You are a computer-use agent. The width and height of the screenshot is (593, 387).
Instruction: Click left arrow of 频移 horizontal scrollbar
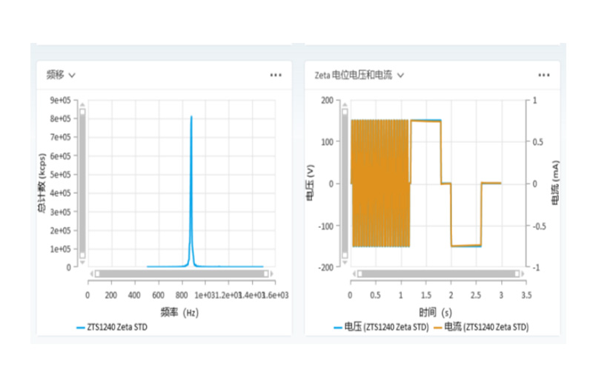point(91,274)
